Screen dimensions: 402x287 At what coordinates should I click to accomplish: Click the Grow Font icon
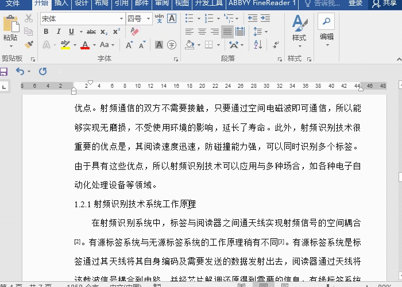point(129,45)
